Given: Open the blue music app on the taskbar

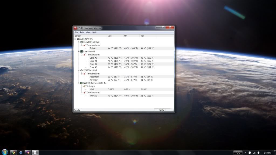Looking at the screenshot, I should 21,153.
